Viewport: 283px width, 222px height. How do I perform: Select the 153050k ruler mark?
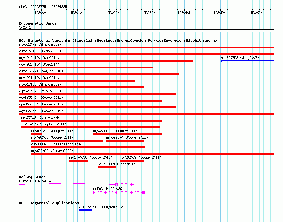(x=220, y=13)
